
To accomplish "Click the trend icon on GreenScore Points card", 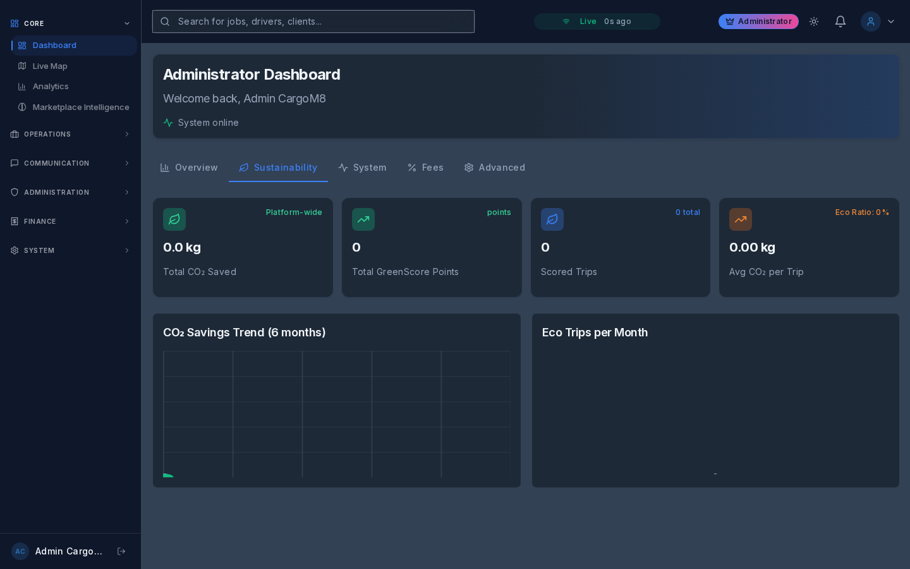I will pos(363,219).
